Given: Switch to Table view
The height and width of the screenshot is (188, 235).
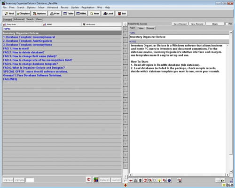Looking at the screenshot, I should tap(68, 14).
